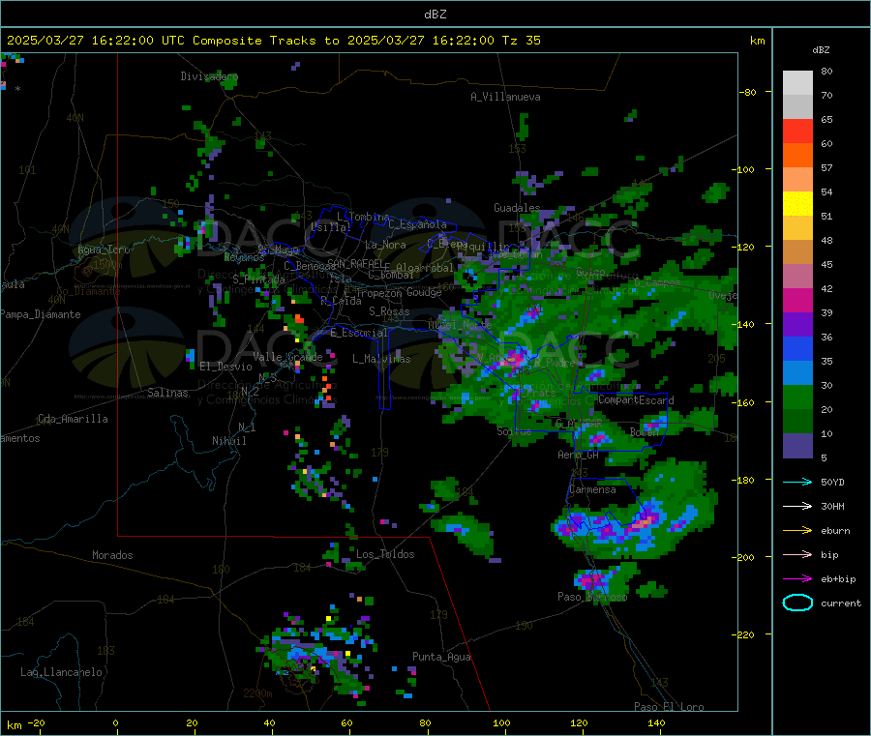The image size is (871, 736).
Task: Click the 'E_Escorial' map label
Action: (x=358, y=333)
